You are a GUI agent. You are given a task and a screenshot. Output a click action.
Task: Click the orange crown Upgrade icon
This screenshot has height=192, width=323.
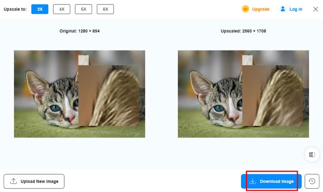[245, 9]
